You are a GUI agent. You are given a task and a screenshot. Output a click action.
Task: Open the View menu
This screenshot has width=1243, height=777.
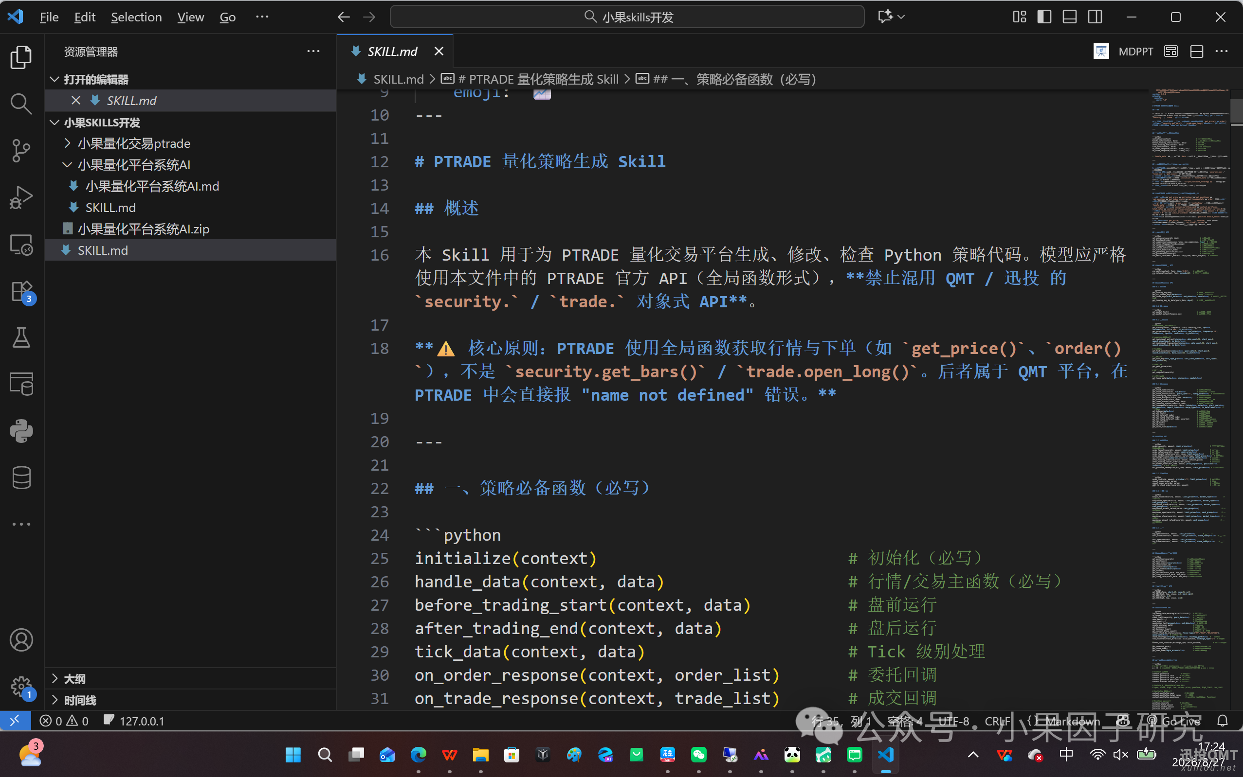[x=190, y=17]
